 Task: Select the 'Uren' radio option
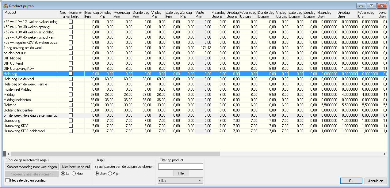coord(97,174)
